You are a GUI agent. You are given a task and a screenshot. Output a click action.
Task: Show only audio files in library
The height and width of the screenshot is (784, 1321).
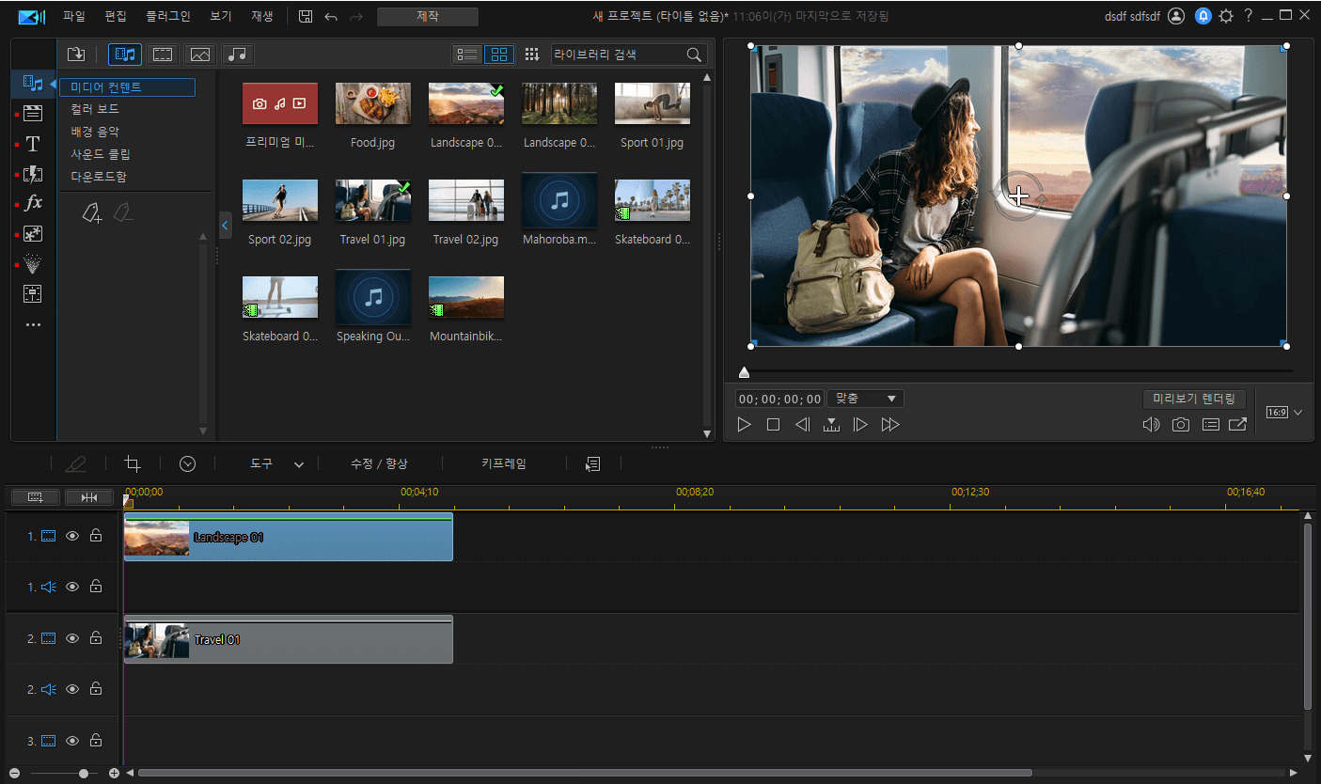pyautogui.click(x=238, y=55)
